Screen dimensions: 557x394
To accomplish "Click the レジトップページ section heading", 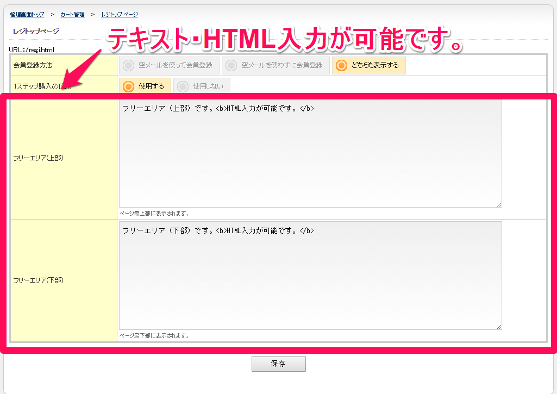I will [36, 32].
